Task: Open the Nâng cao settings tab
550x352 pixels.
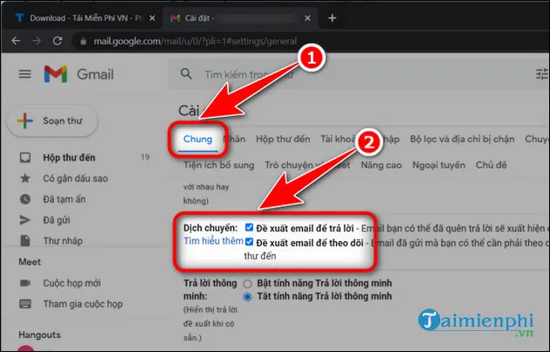Action: (x=382, y=165)
